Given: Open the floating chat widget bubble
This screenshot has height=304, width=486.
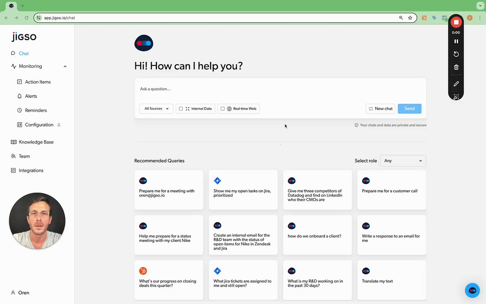Looking at the screenshot, I should 472,290.
